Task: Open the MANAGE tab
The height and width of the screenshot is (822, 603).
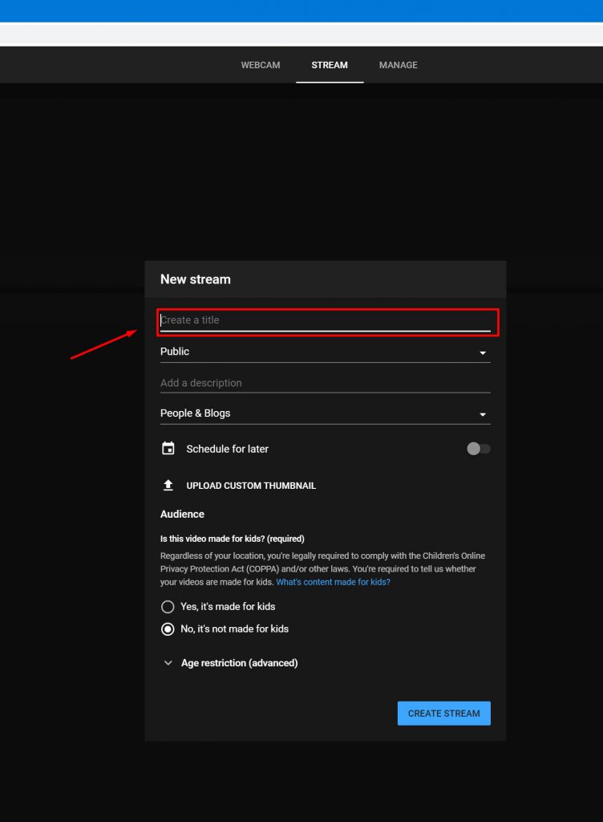Action: pos(398,65)
